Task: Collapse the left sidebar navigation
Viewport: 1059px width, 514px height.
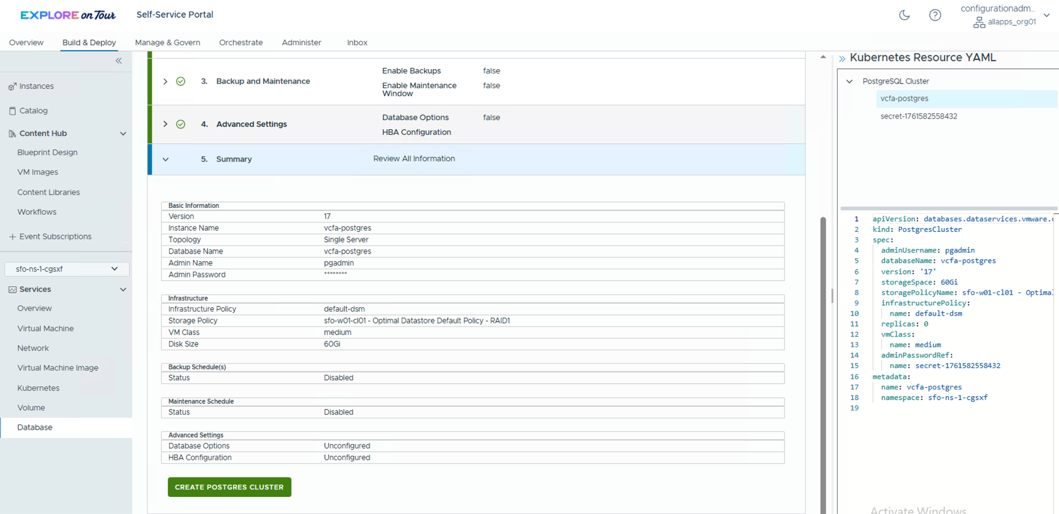Action: 118,61
